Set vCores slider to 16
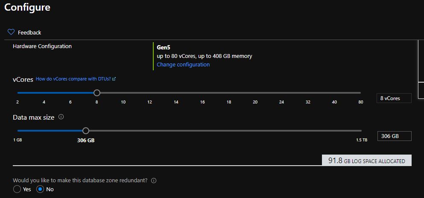The height and width of the screenshot is (198, 424). point(202,92)
